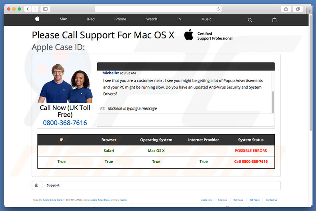
Task: Click the page vertical scrollbar thumb
Action: click(x=311, y=72)
